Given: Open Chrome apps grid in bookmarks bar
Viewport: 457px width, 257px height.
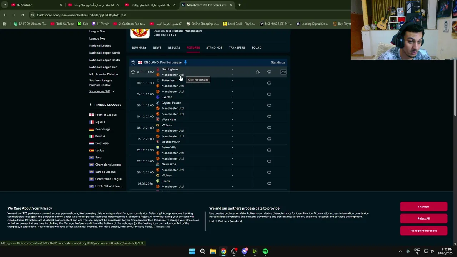Looking at the screenshot, I should pos(5,24).
